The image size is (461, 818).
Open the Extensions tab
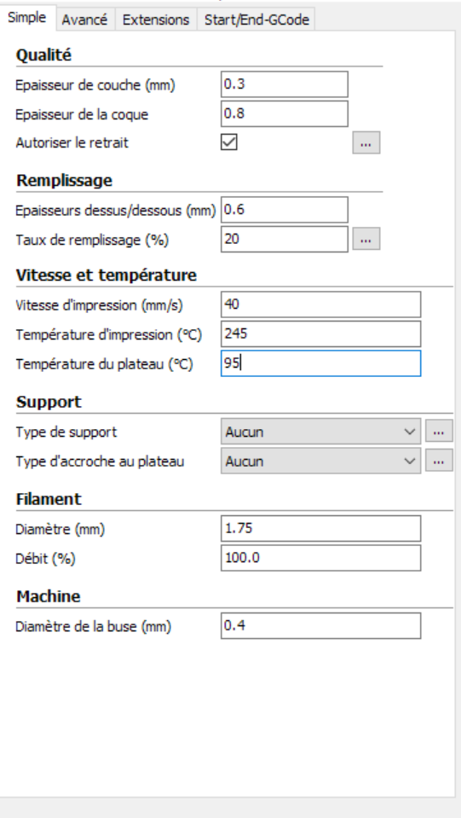[x=156, y=20]
